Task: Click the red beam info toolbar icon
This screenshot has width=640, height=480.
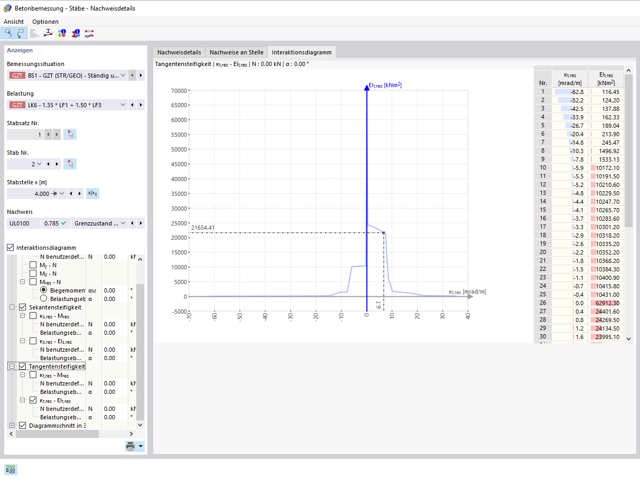Action: click(76, 33)
